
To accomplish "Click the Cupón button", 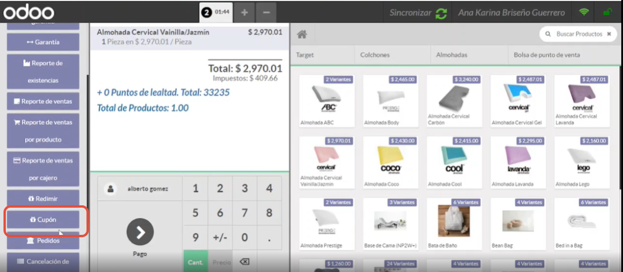I will click(x=43, y=220).
